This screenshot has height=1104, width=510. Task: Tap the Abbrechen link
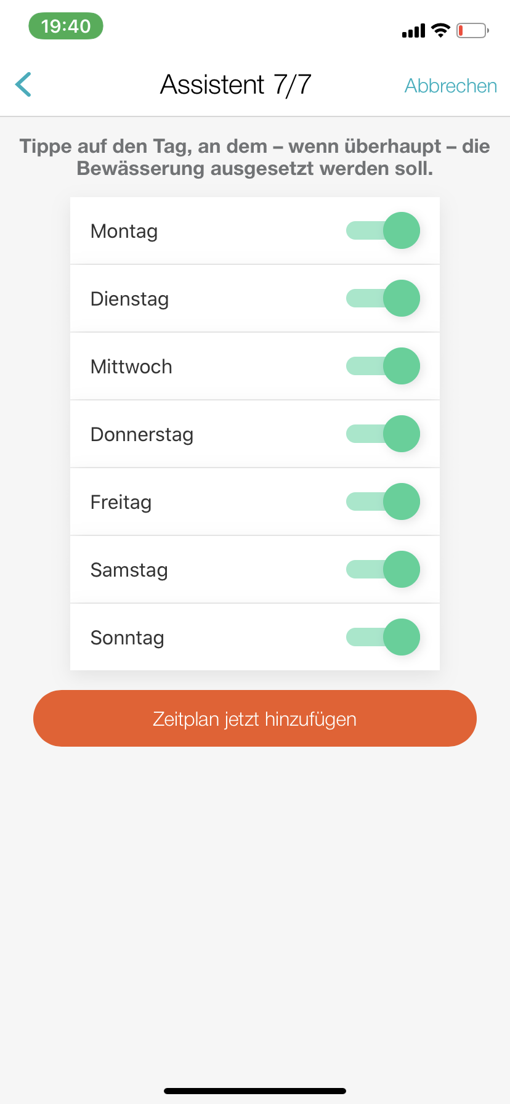click(x=450, y=86)
